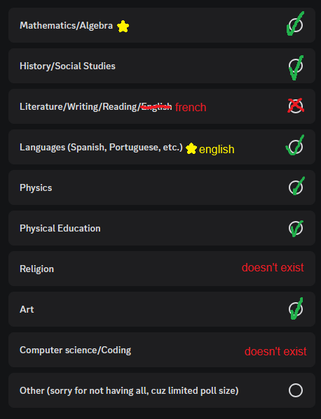321x419 pixels.
Task: Click the Computer science/Coding poll option
Action: pos(162,350)
